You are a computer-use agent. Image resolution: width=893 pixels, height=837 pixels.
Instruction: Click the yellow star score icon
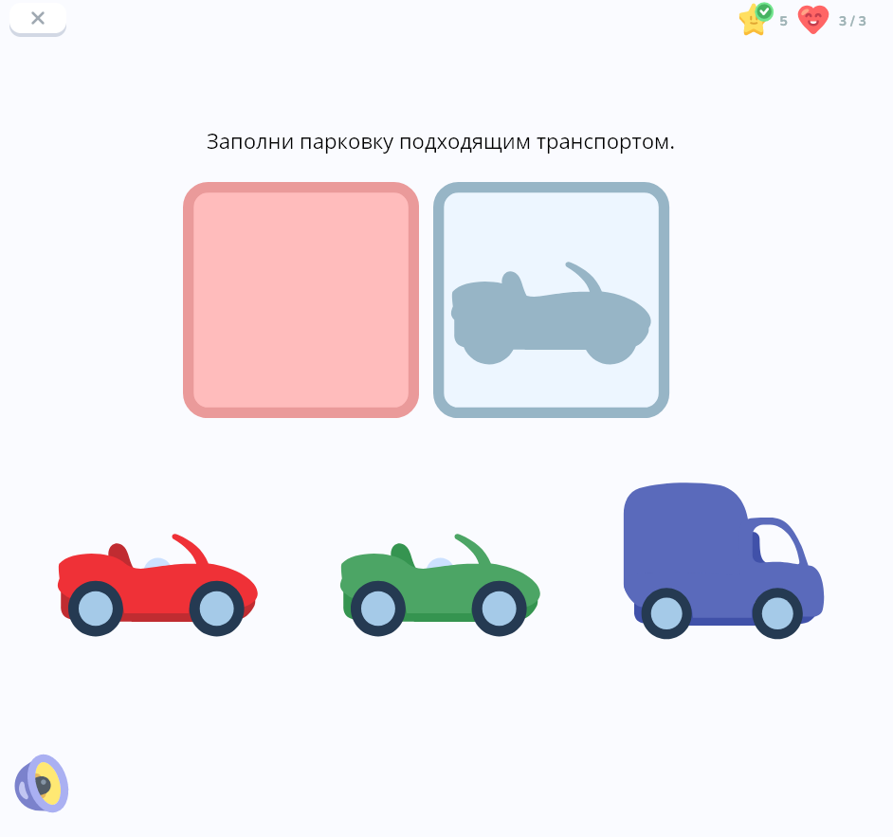[x=756, y=20]
